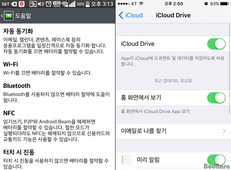
Task: Tap the KT signal strength dots
Action: point(124,4)
